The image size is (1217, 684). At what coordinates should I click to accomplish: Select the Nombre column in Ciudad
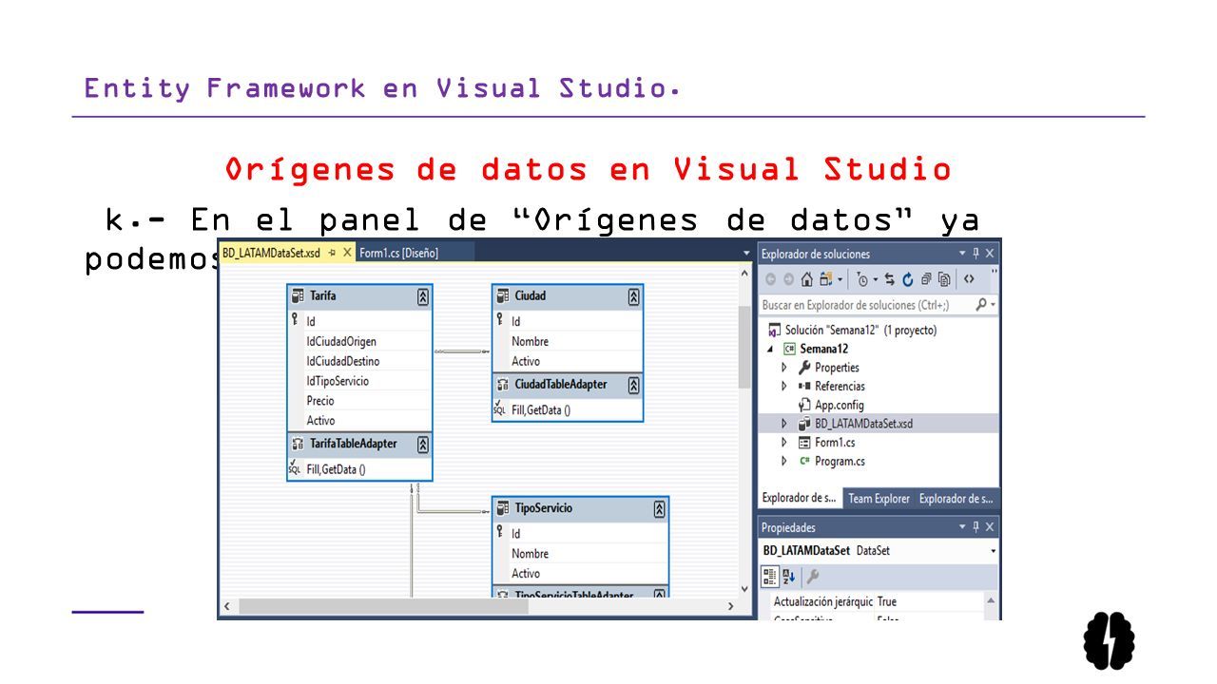tap(530, 341)
